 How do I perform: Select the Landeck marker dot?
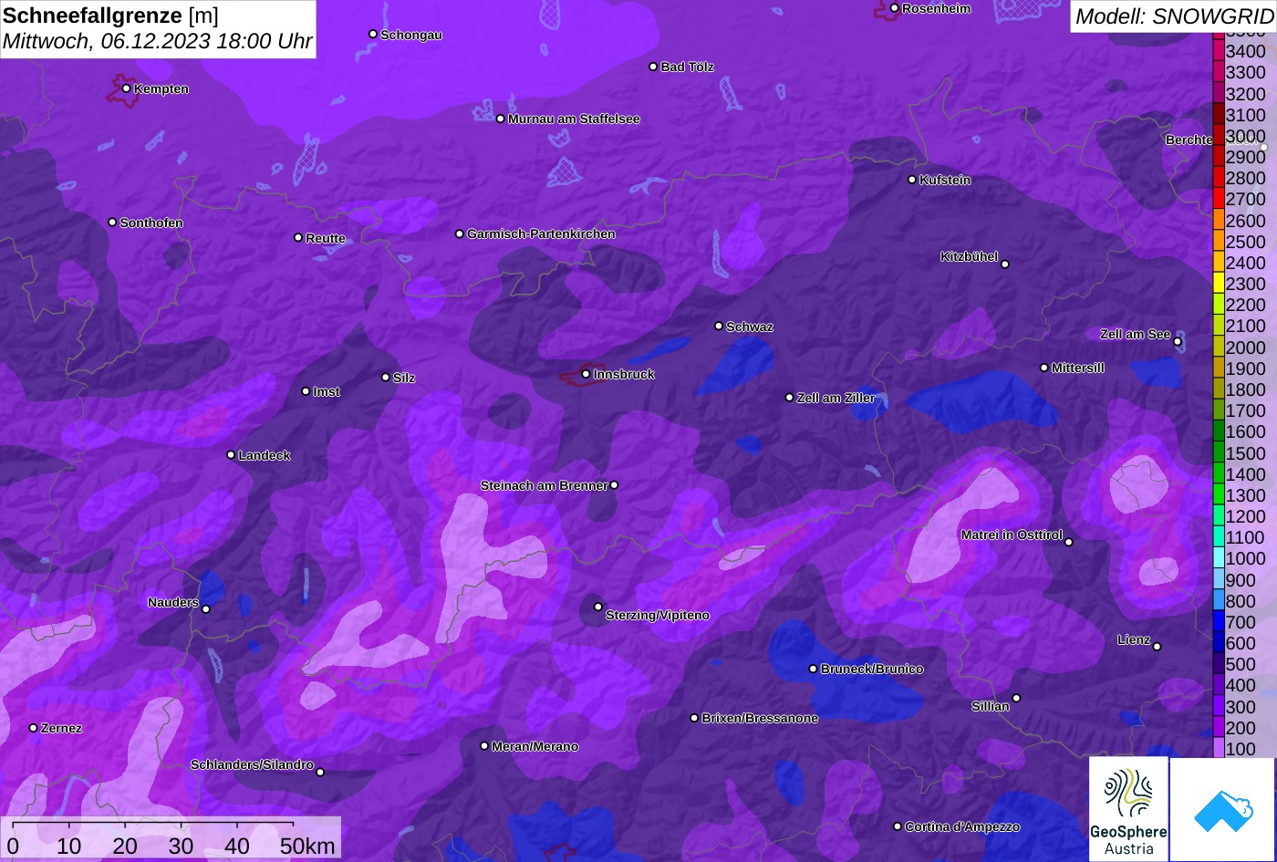pyautogui.click(x=231, y=455)
